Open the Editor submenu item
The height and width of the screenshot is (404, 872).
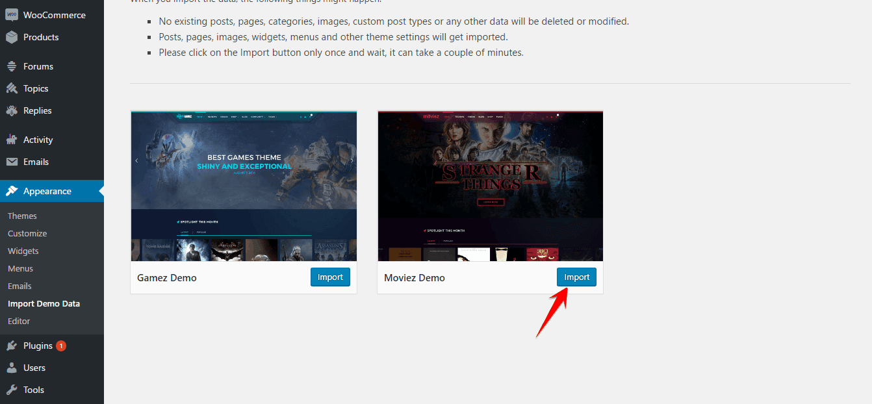[19, 321]
